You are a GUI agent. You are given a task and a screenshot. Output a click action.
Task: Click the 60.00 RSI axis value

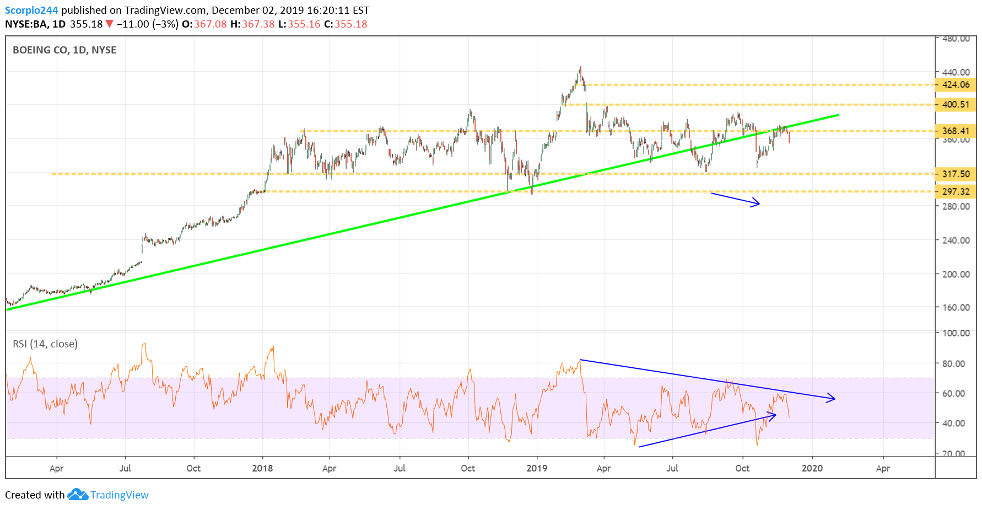[x=953, y=393]
